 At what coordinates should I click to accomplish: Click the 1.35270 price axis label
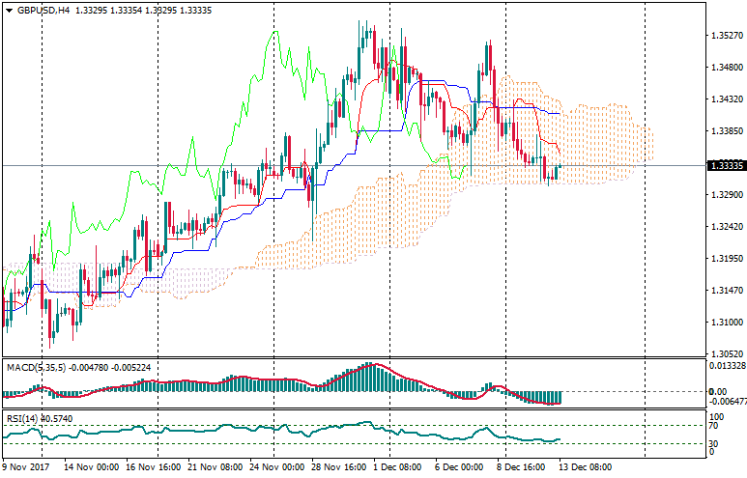[x=725, y=36]
